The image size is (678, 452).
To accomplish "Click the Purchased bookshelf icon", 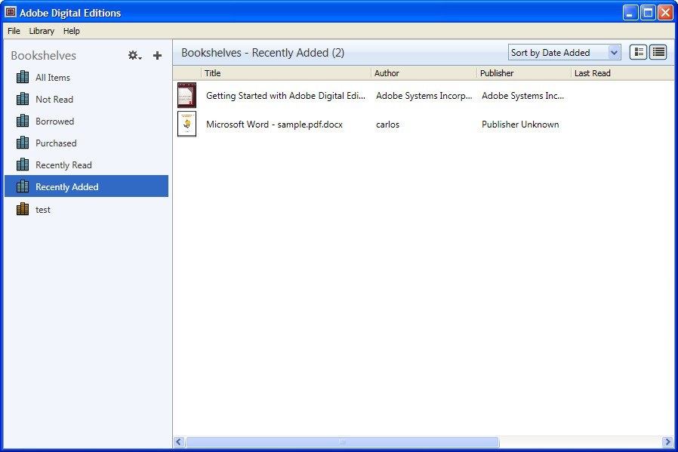I will pyautogui.click(x=23, y=143).
